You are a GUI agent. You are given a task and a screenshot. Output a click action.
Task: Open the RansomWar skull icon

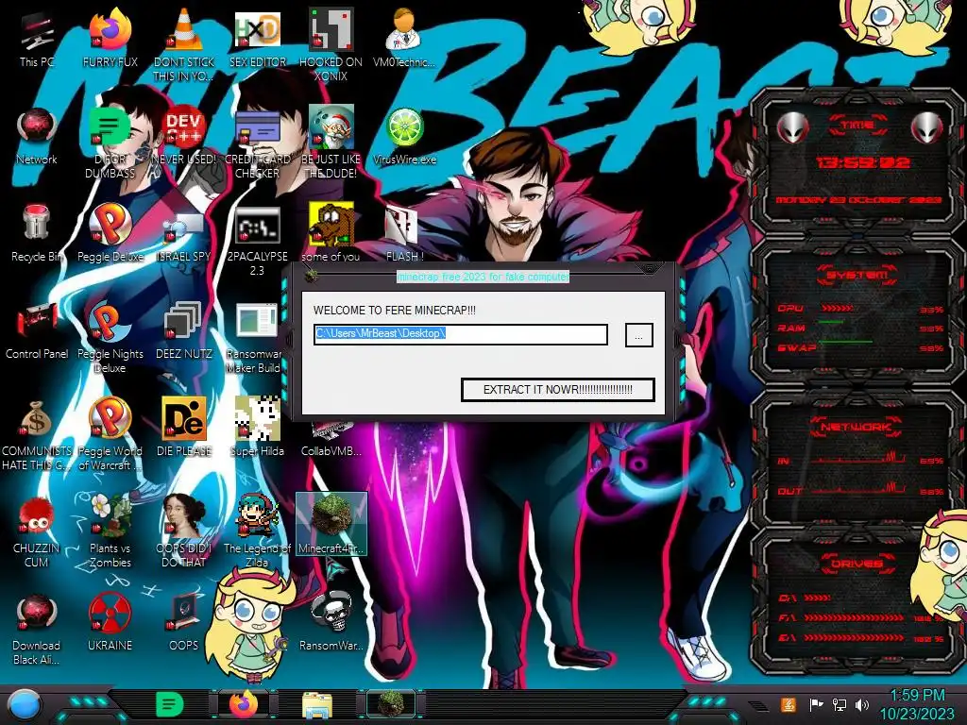tap(331, 623)
